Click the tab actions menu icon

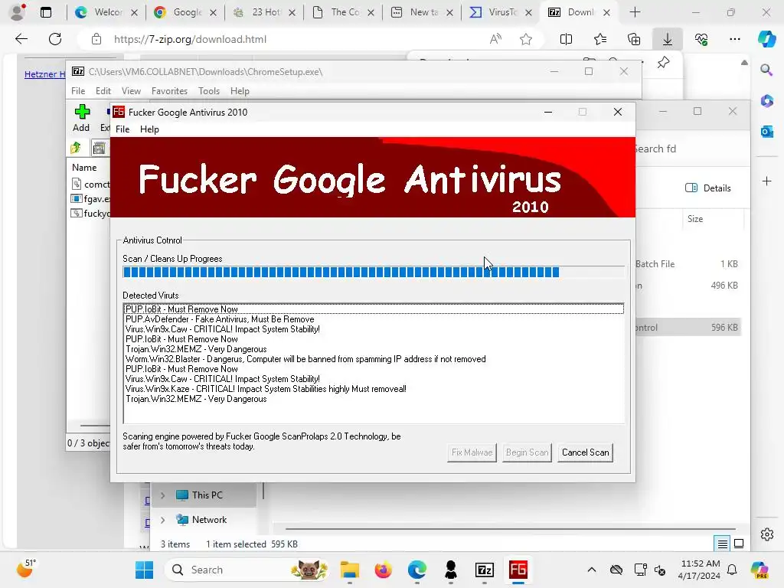click(45, 12)
